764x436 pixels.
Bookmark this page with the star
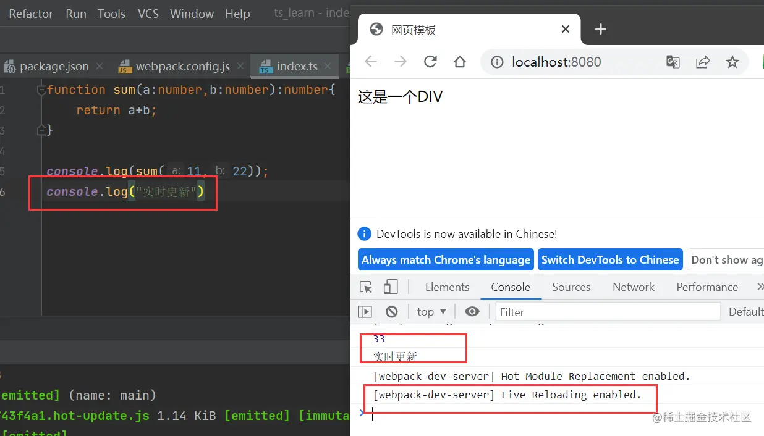coord(732,62)
